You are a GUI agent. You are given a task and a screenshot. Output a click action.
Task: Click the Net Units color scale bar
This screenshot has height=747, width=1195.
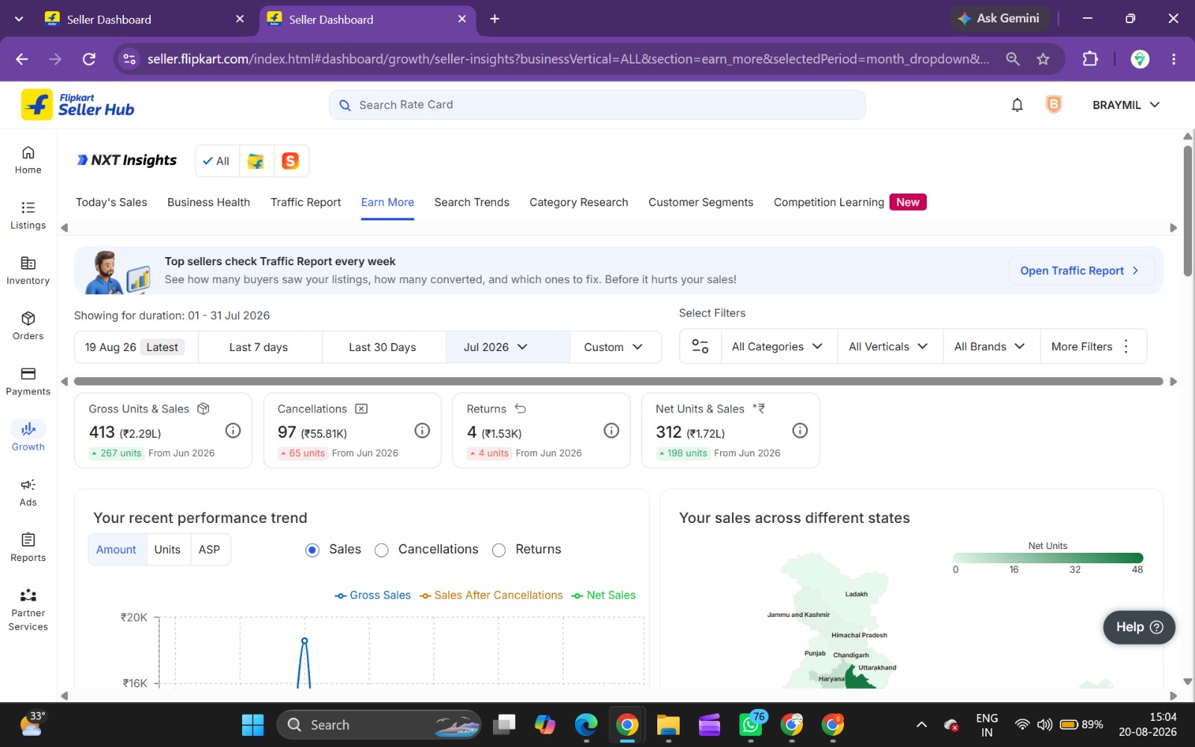[x=1047, y=558]
